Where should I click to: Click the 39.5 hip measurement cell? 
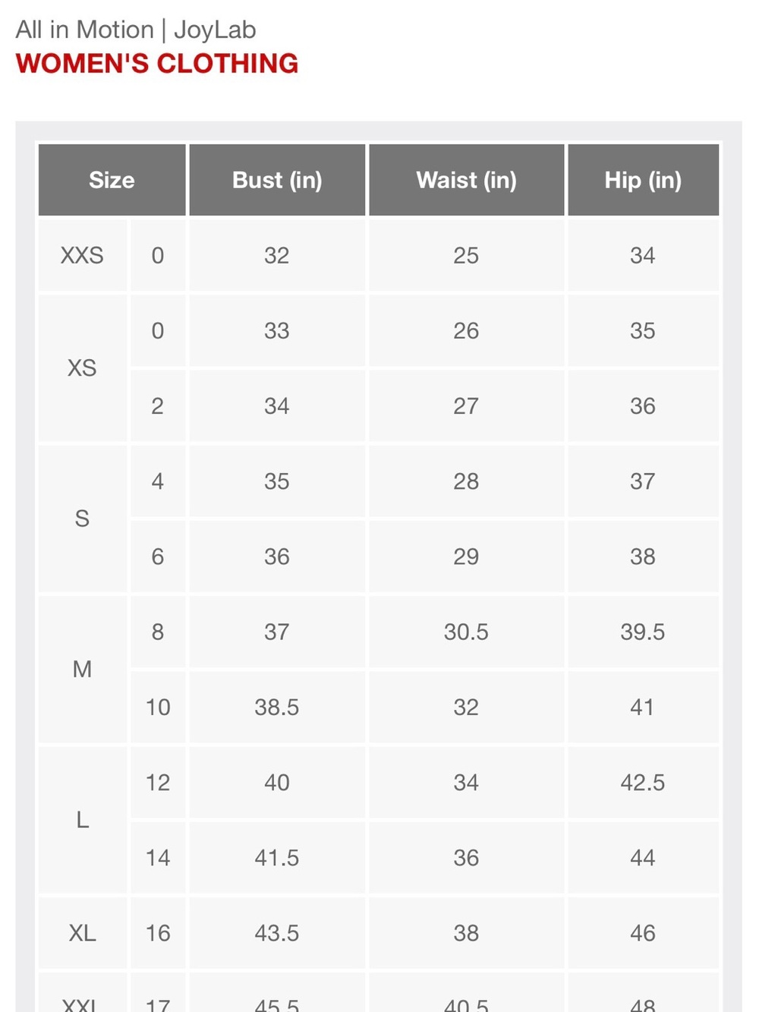pyautogui.click(x=643, y=632)
